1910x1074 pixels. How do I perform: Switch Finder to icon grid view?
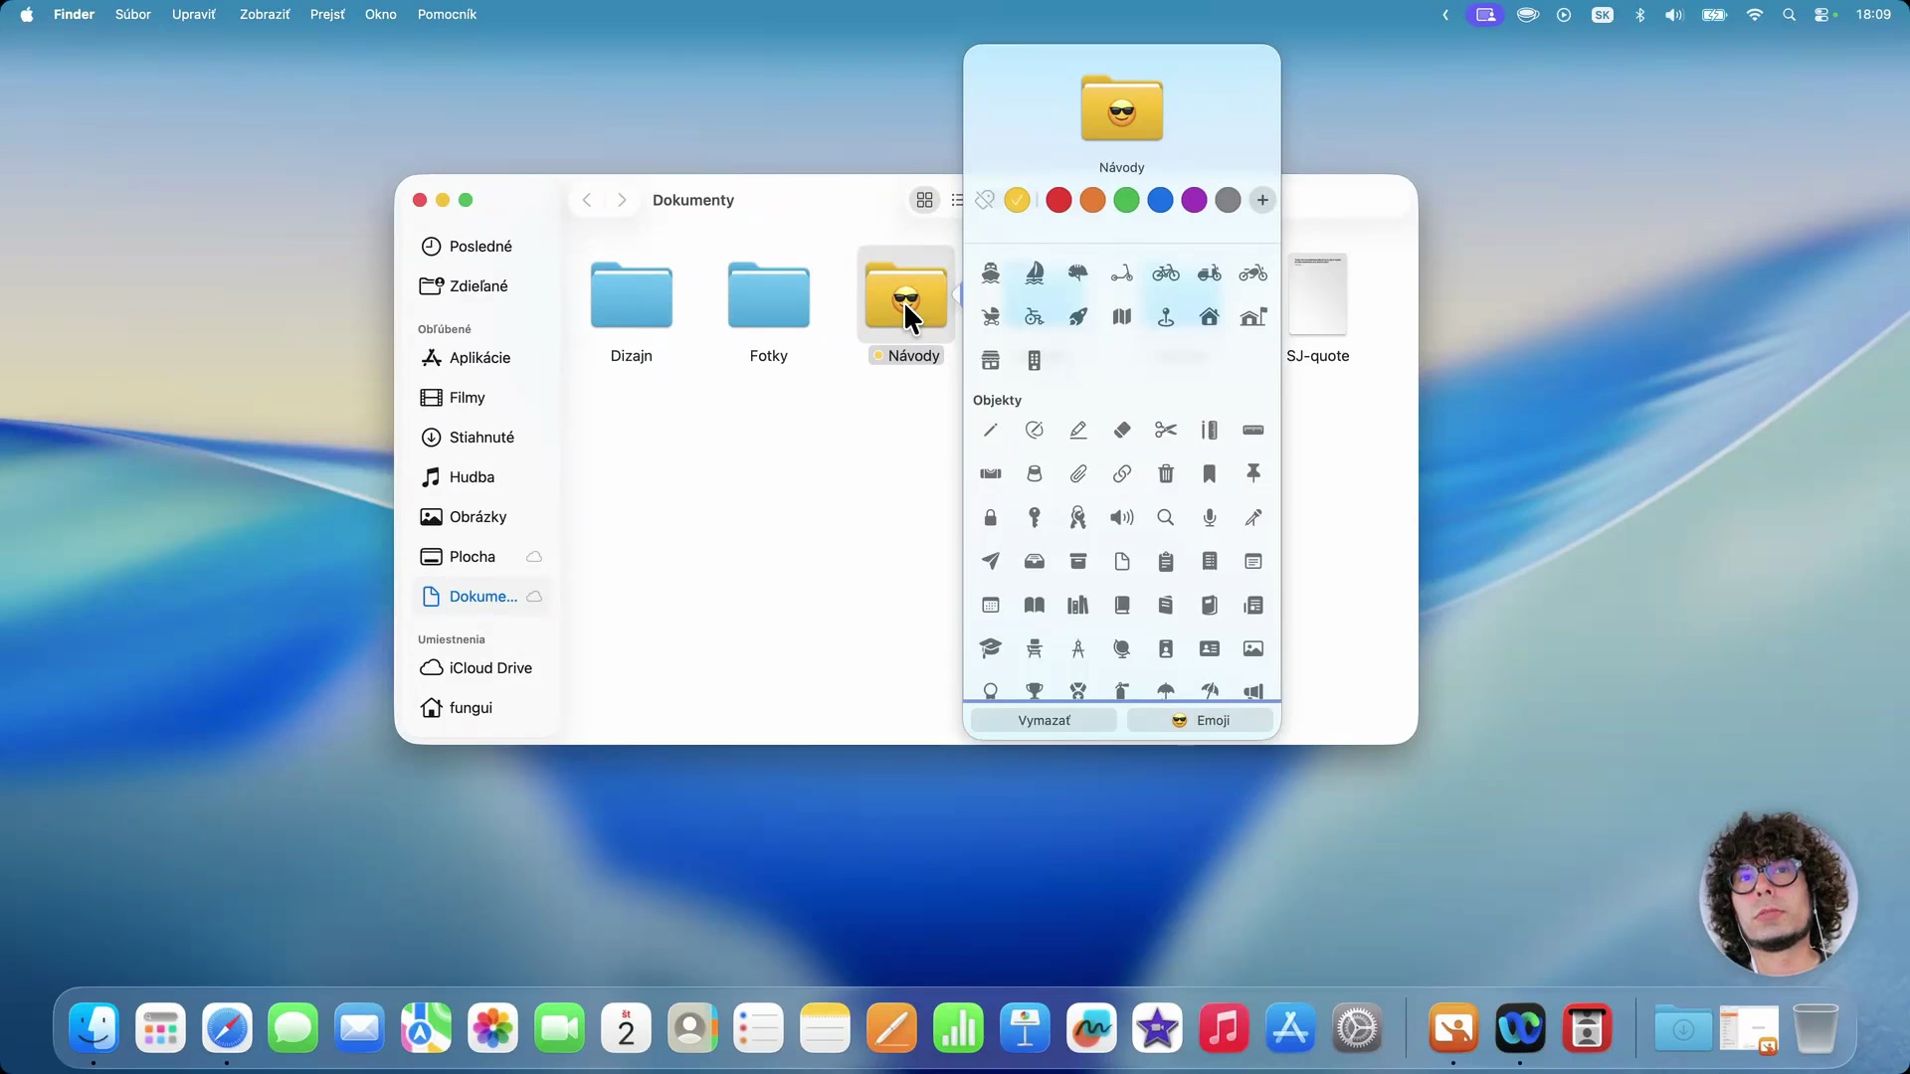(x=924, y=200)
